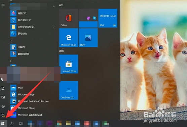Click the Power icon in Start sidebar
The width and height of the screenshot is (187, 127).
(3, 115)
